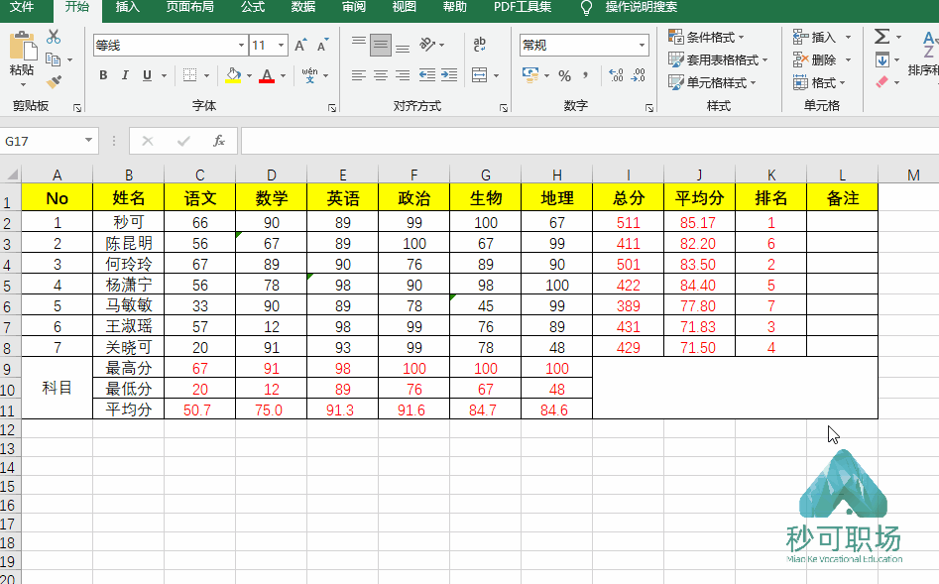
Task: Open the PDF工具集 tab
Action: (523, 7)
